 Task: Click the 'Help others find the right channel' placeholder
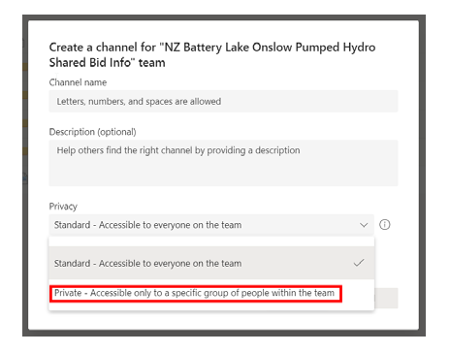178,150
